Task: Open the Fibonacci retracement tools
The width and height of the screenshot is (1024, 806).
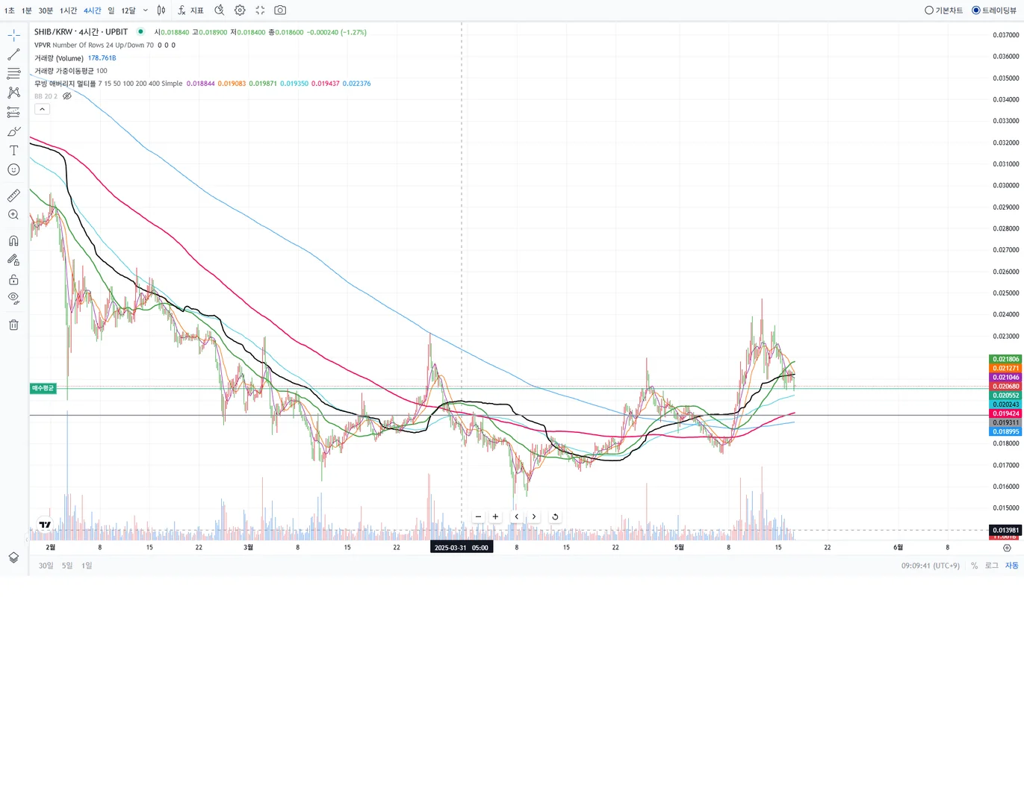Action: (13, 74)
